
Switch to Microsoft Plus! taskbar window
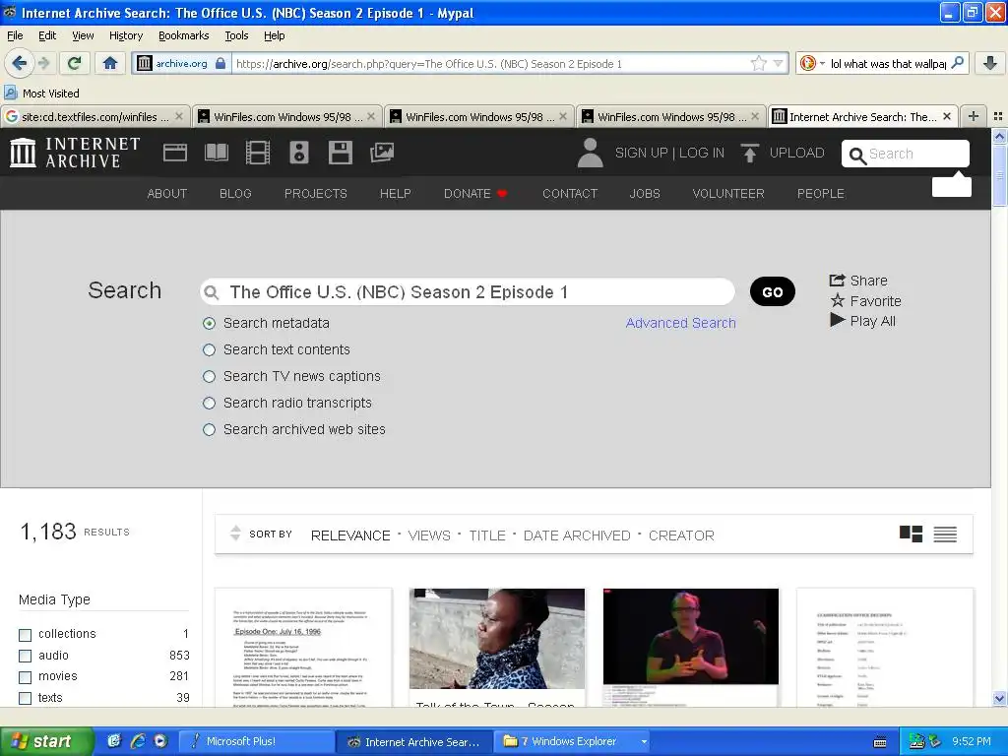(x=257, y=741)
